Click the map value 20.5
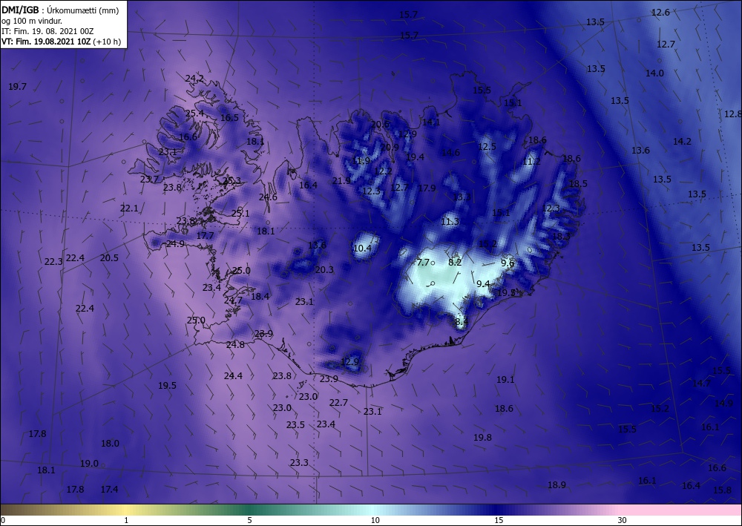Image resolution: width=742 pixels, height=526 pixels. pyautogui.click(x=109, y=257)
